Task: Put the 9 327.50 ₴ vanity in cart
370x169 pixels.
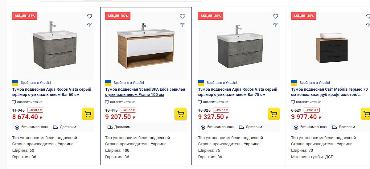Action: click(x=273, y=114)
